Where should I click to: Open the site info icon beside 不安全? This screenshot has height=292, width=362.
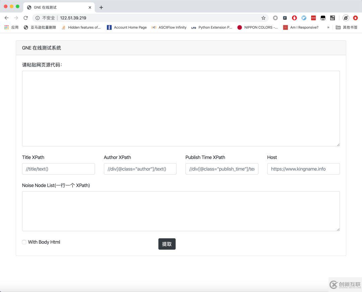coord(38,18)
